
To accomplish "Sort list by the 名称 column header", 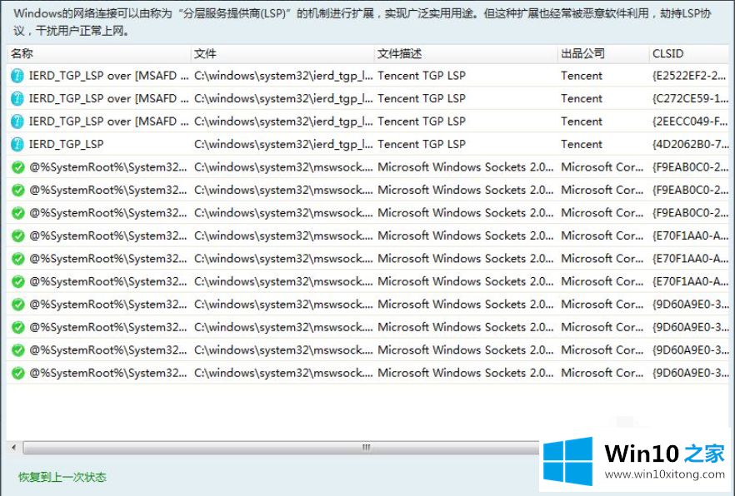I will coord(99,54).
